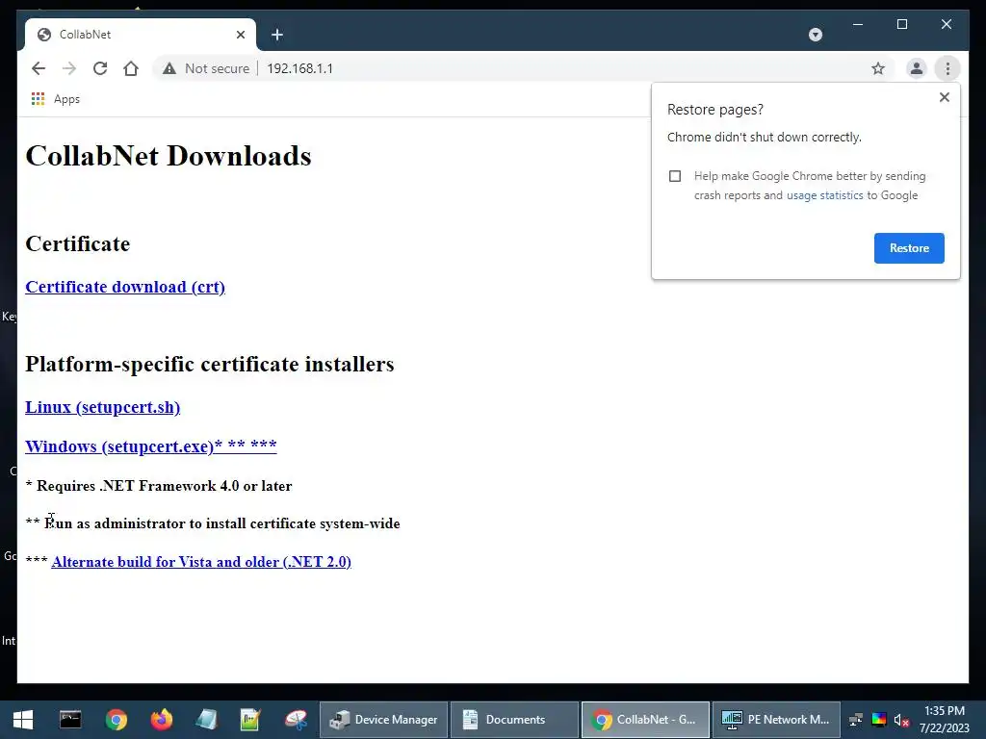The height and width of the screenshot is (739, 986).
Task: Switch to the PE Network Manager window
Action: click(776, 720)
